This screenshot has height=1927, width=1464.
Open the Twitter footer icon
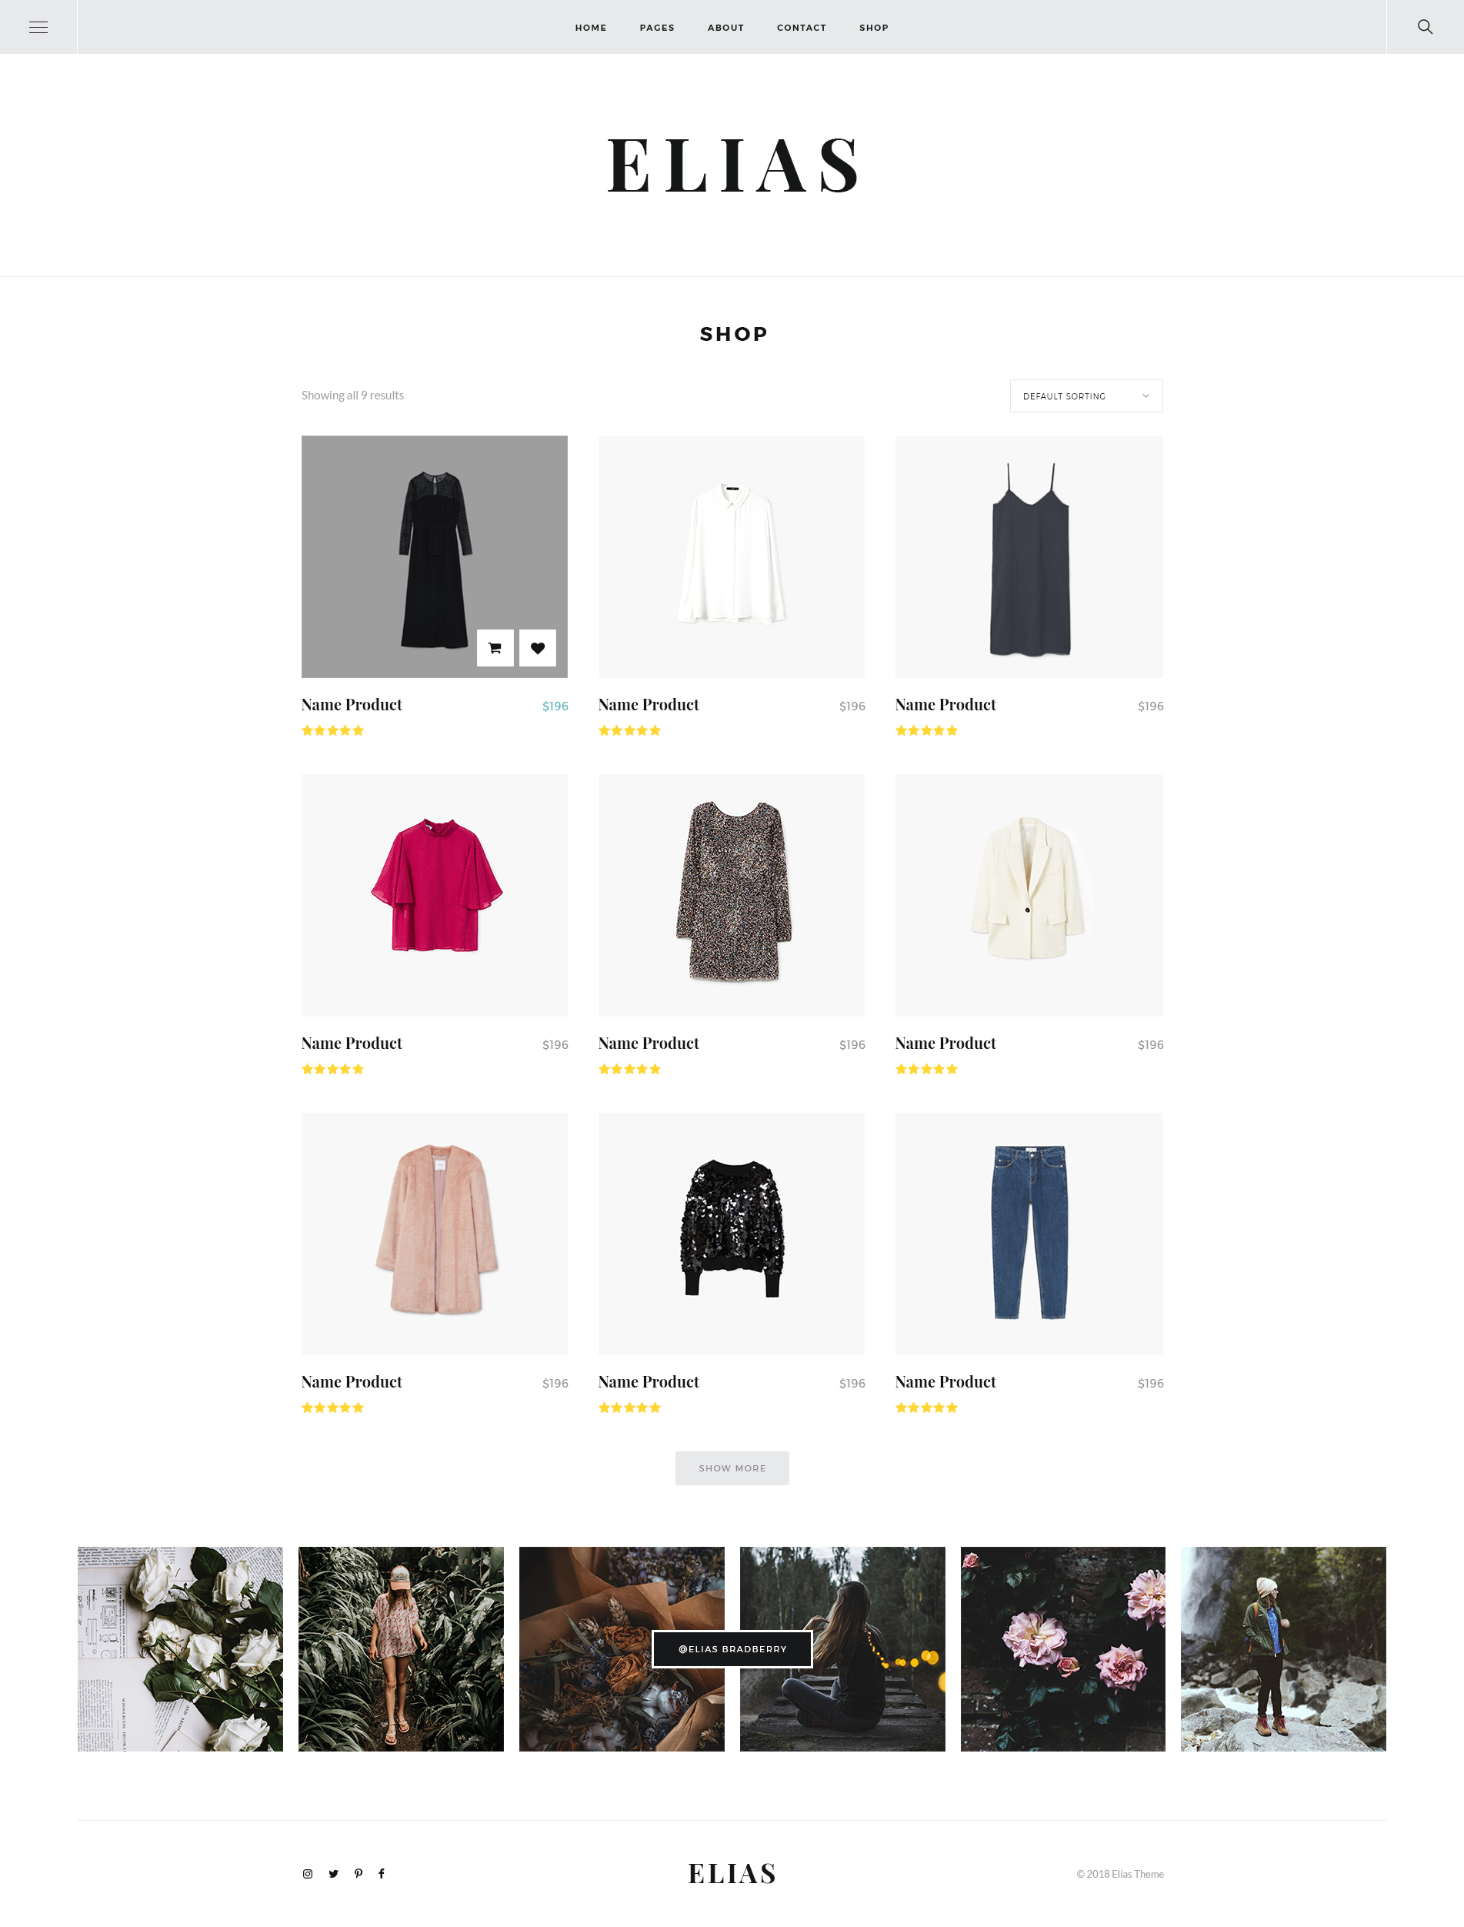coord(333,1874)
